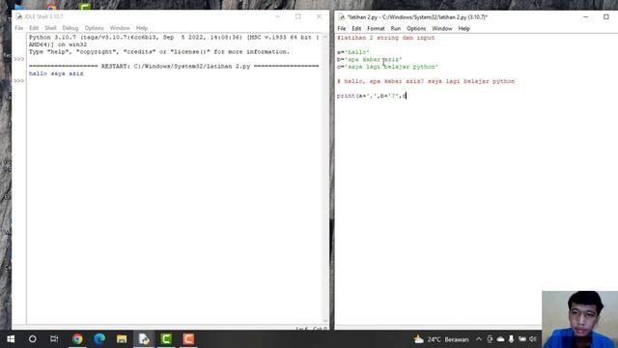Click the OneDrive cloud tray icon

500,339
